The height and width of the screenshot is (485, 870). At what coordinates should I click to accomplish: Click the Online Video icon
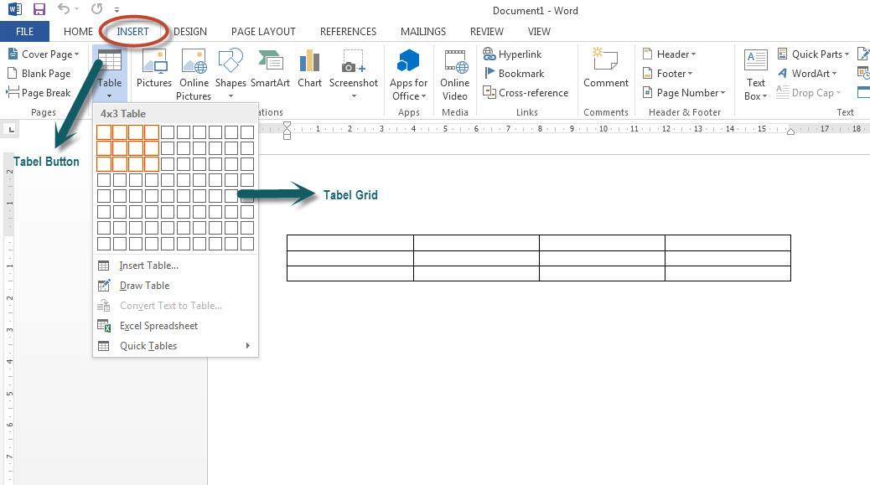(x=455, y=62)
